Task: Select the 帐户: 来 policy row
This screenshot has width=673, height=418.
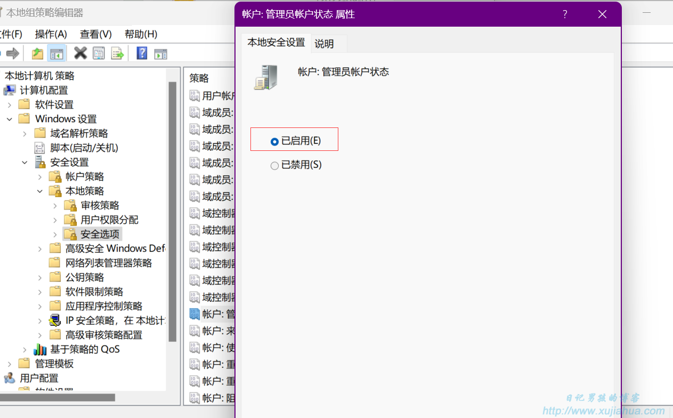Action: pos(212,331)
